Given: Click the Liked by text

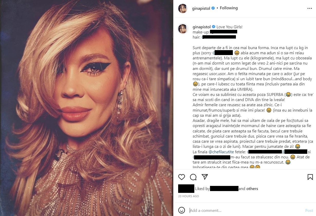Looking at the screenshot, I should tap(202, 189).
